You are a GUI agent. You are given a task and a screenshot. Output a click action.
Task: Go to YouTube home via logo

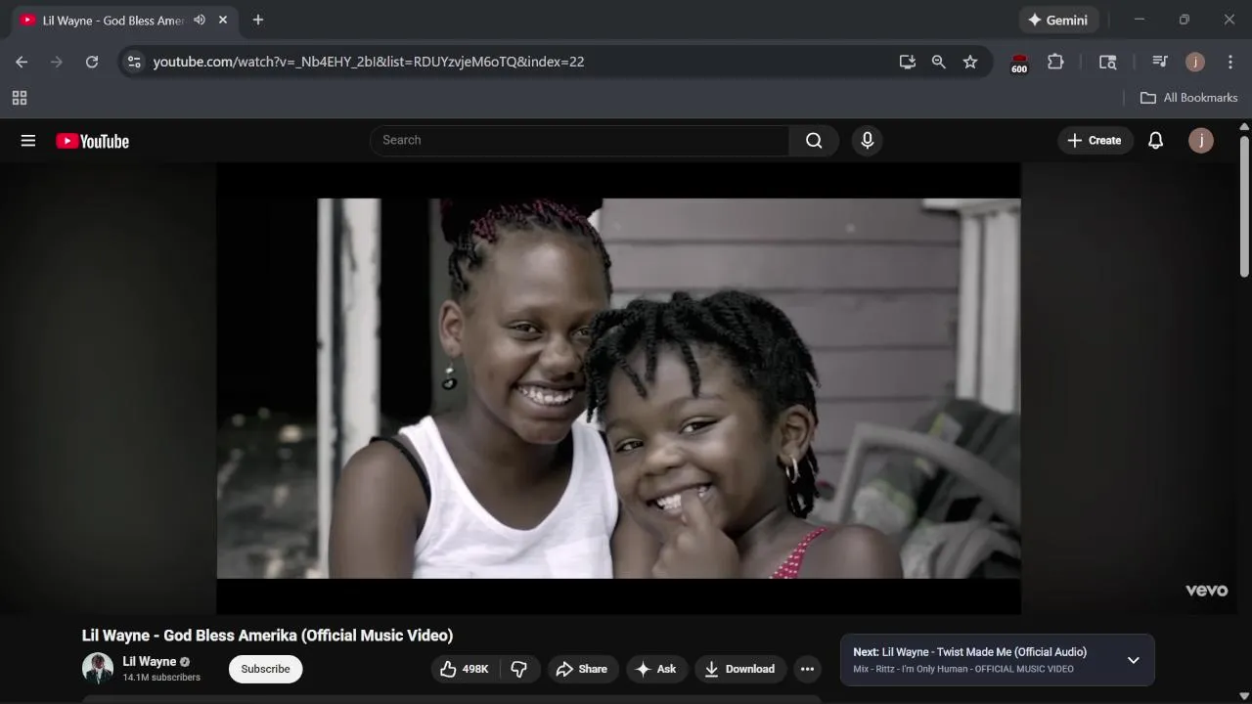(93, 141)
